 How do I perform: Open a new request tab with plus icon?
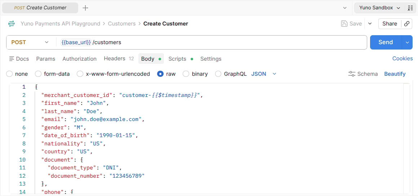(x=85, y=8)
